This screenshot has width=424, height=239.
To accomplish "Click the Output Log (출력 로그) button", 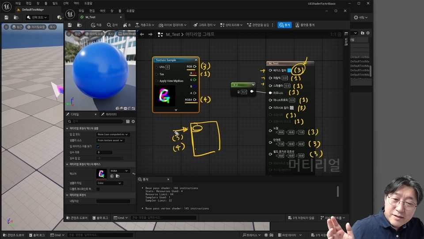I will [x=100, y=218].
